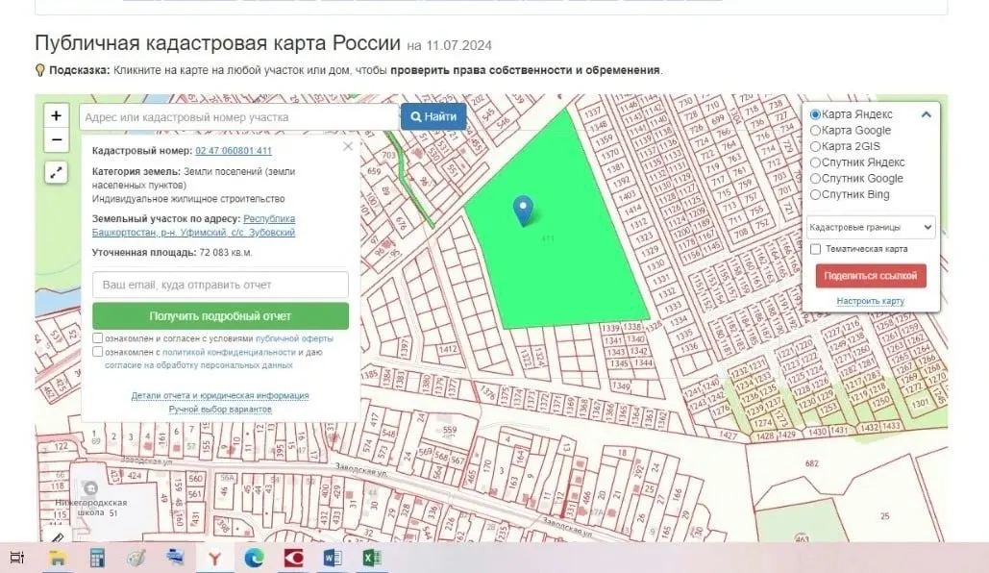Image resolution: width=989 pixels, height=573 pixels.
Task: Open cadastral number 02:47:060801:411 link
Action: pyautogui.click(x=234, y=151)
